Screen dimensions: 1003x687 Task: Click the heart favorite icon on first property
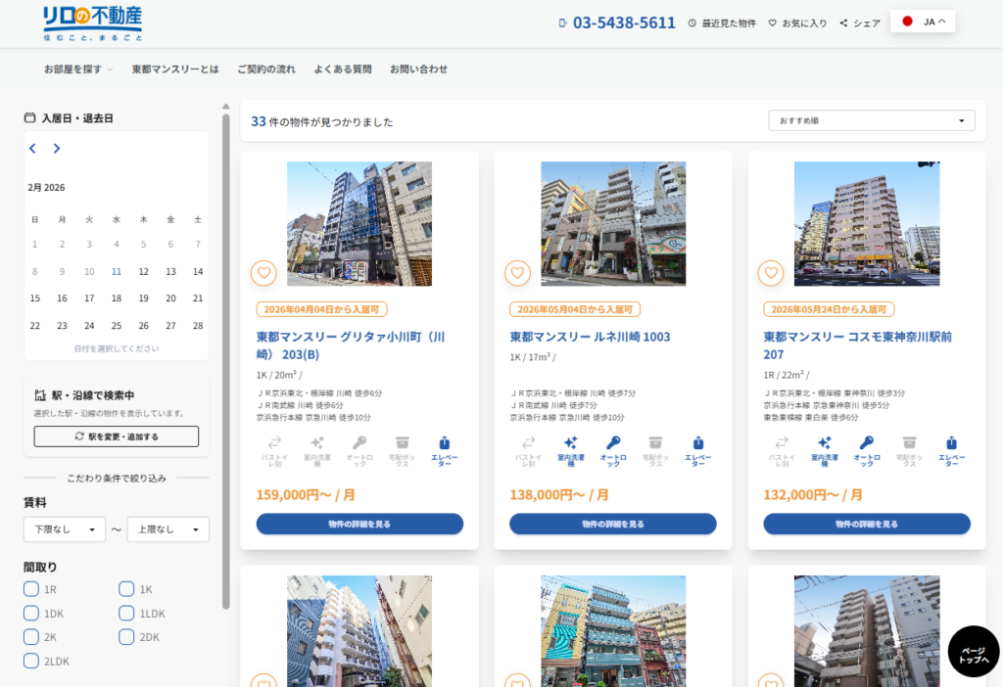[x=263, y=273]
